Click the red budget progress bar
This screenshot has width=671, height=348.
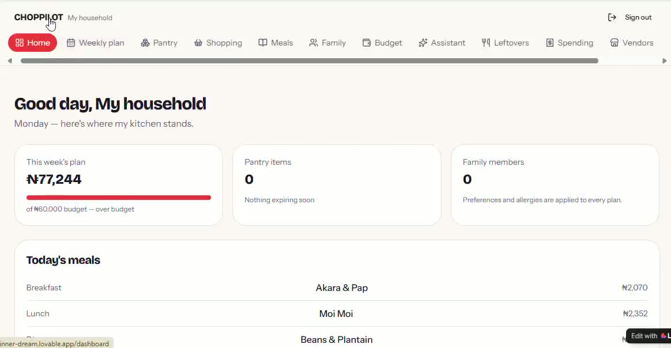tap(119, 198)
